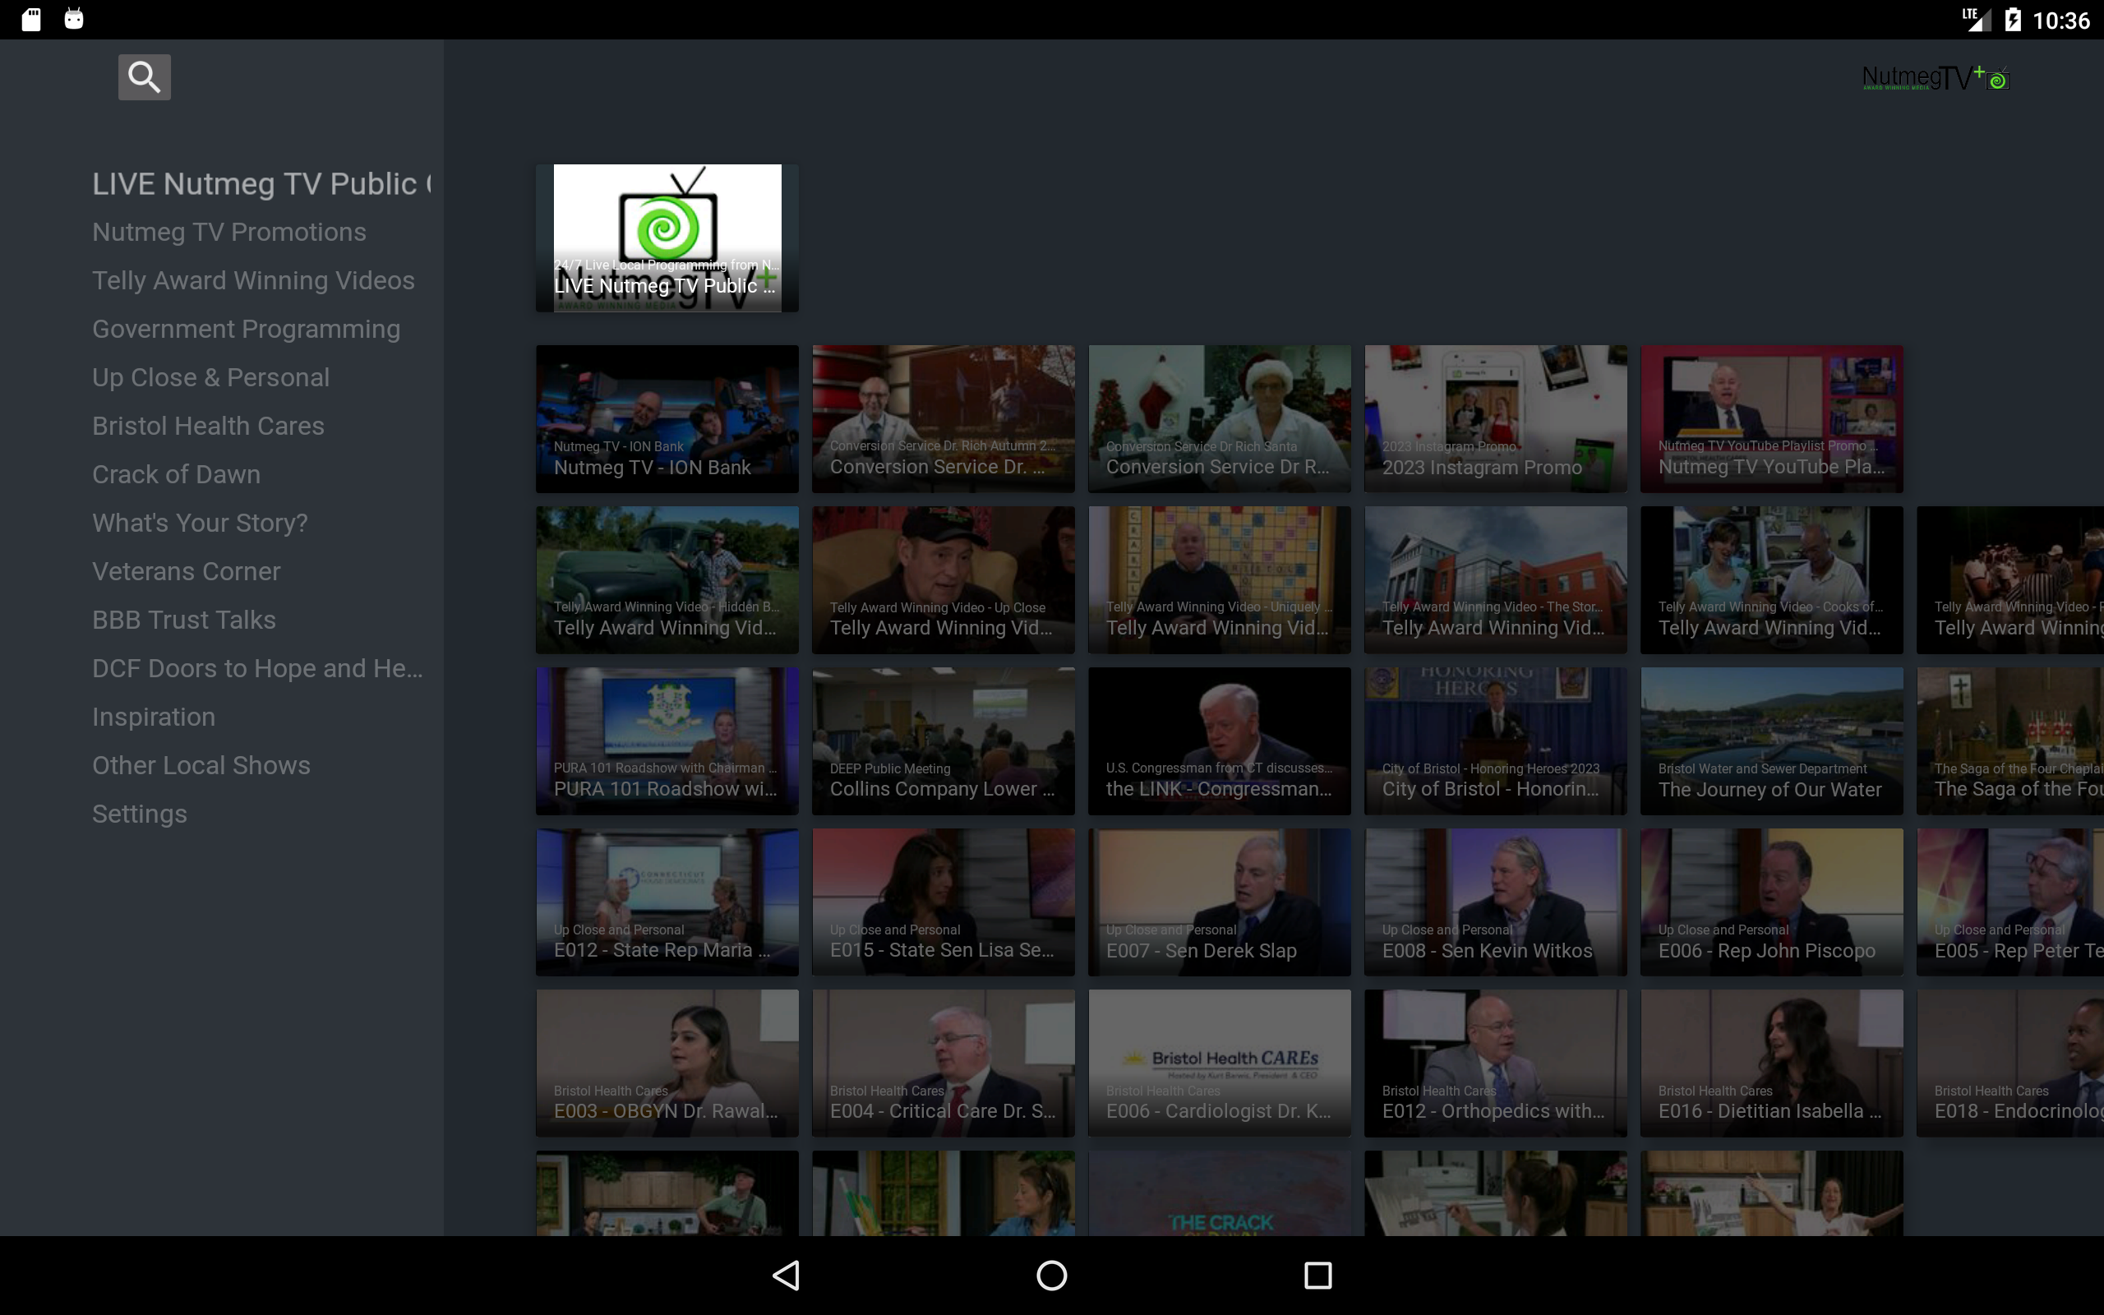Open E003 - OBGYN Dr. Rawal episode

(x=666, y=1063)
